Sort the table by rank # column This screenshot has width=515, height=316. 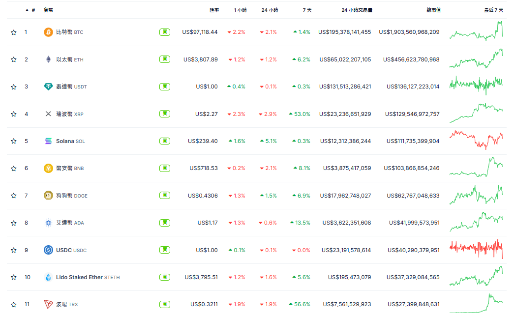pos(33,10)
